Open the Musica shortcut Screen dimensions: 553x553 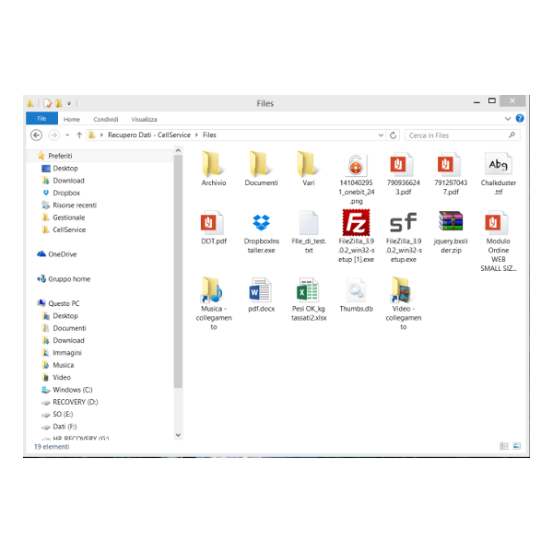pyautogui.click(x=214, y=303)
